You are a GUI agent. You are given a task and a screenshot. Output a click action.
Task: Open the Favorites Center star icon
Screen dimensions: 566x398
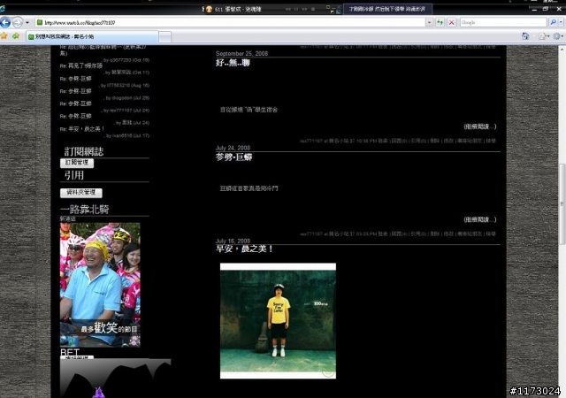(x=4, y=35)
